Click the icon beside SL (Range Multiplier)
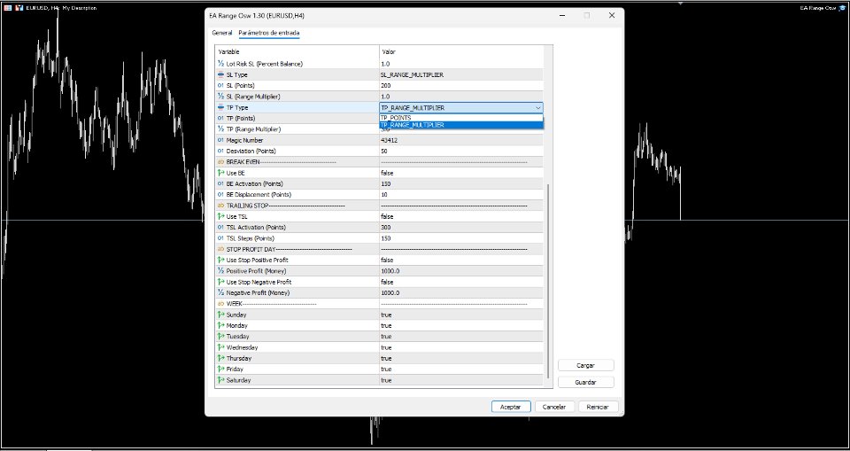Image resolution: width=850 pixels, height=451 pixels. (220, 97)
